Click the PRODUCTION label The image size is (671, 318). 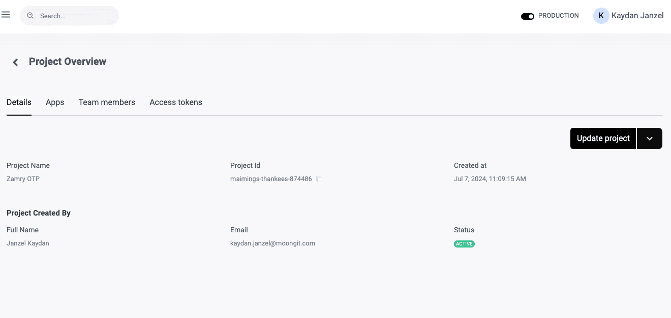[558, 16]
